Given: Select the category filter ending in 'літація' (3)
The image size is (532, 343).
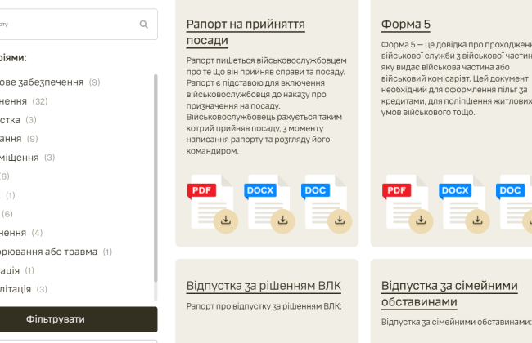Looking at the screenshot, I should [24, 289].
